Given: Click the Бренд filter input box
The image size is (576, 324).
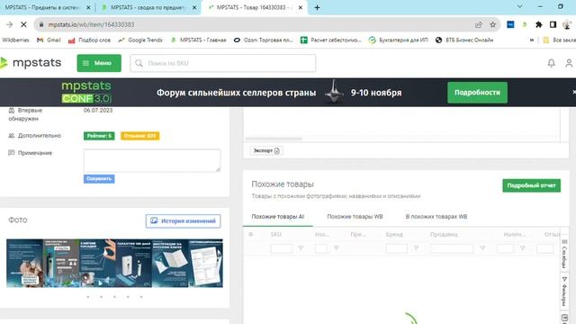Looking at the screenshot, I should 397,248.
